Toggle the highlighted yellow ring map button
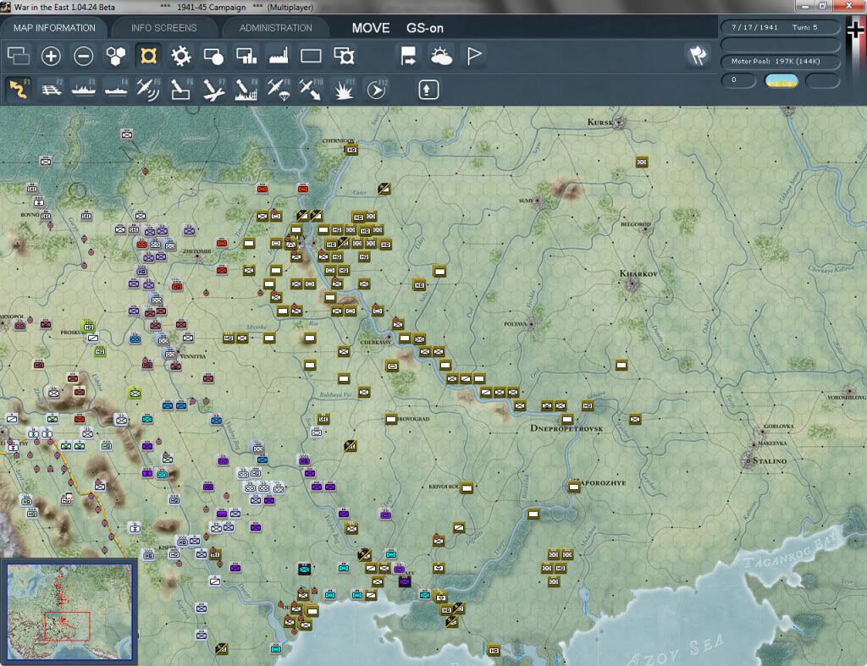 click(149, 56)
